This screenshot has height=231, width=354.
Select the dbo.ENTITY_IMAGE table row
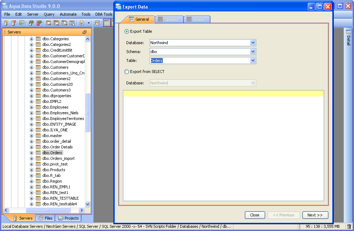(59, 124)
